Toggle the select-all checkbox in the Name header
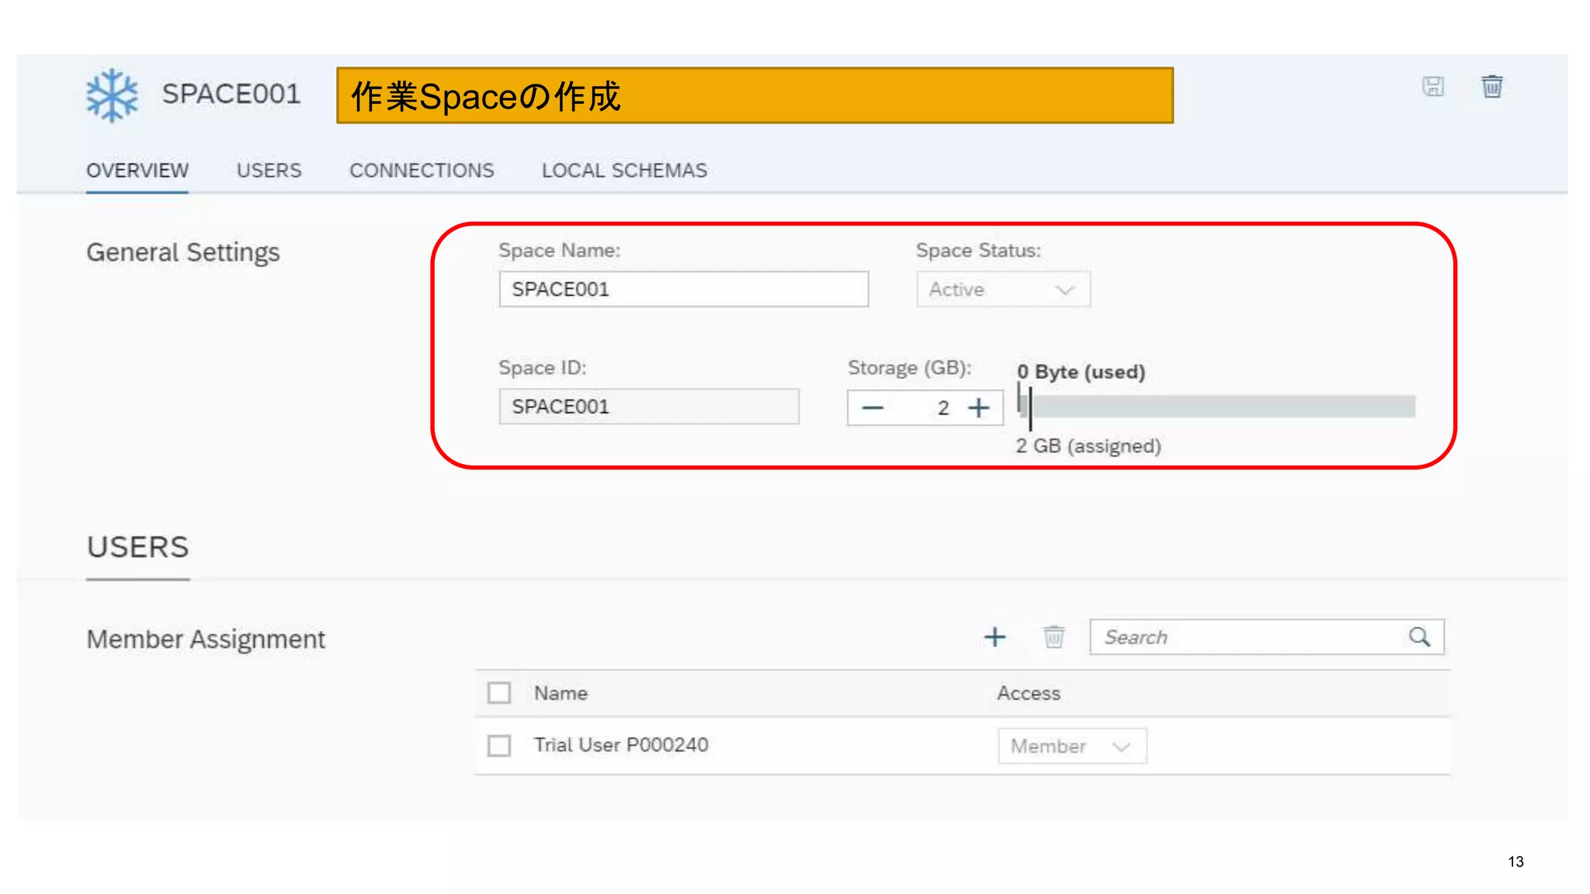The width and height of the screenshot is (1590, 894). tap(499, 693)
